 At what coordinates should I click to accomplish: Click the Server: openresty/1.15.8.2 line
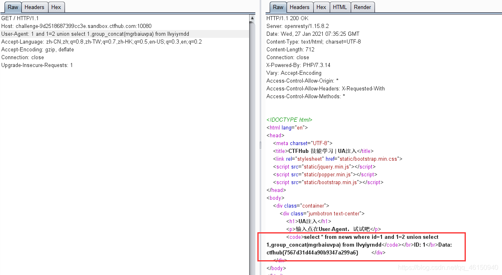[x=298, y=26]
